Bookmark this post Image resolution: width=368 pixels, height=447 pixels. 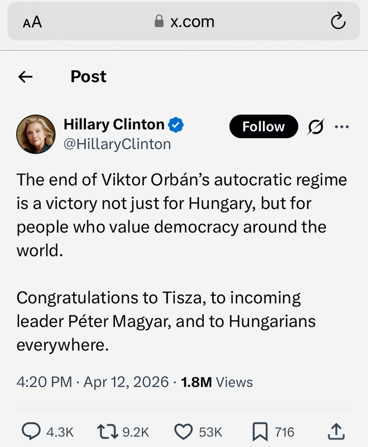[260, 431]
